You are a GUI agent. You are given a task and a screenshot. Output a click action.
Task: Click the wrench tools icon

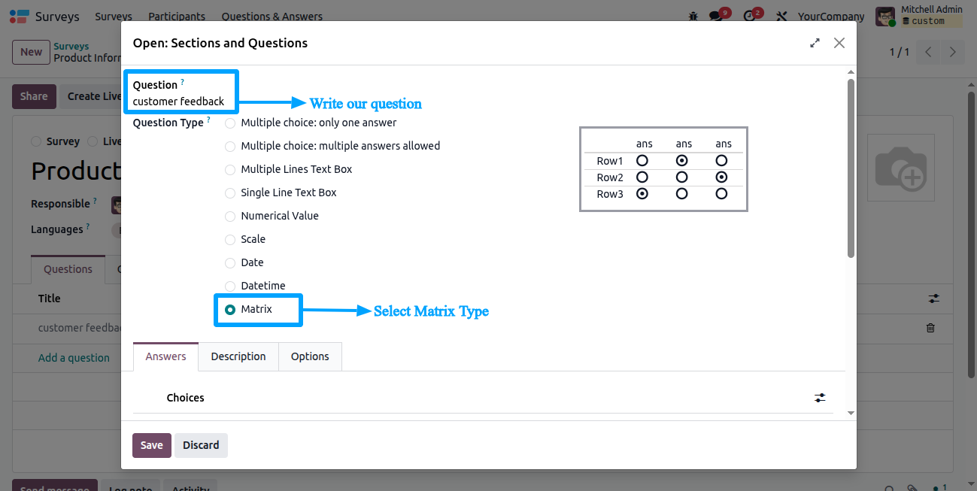[x=781, y=16]
